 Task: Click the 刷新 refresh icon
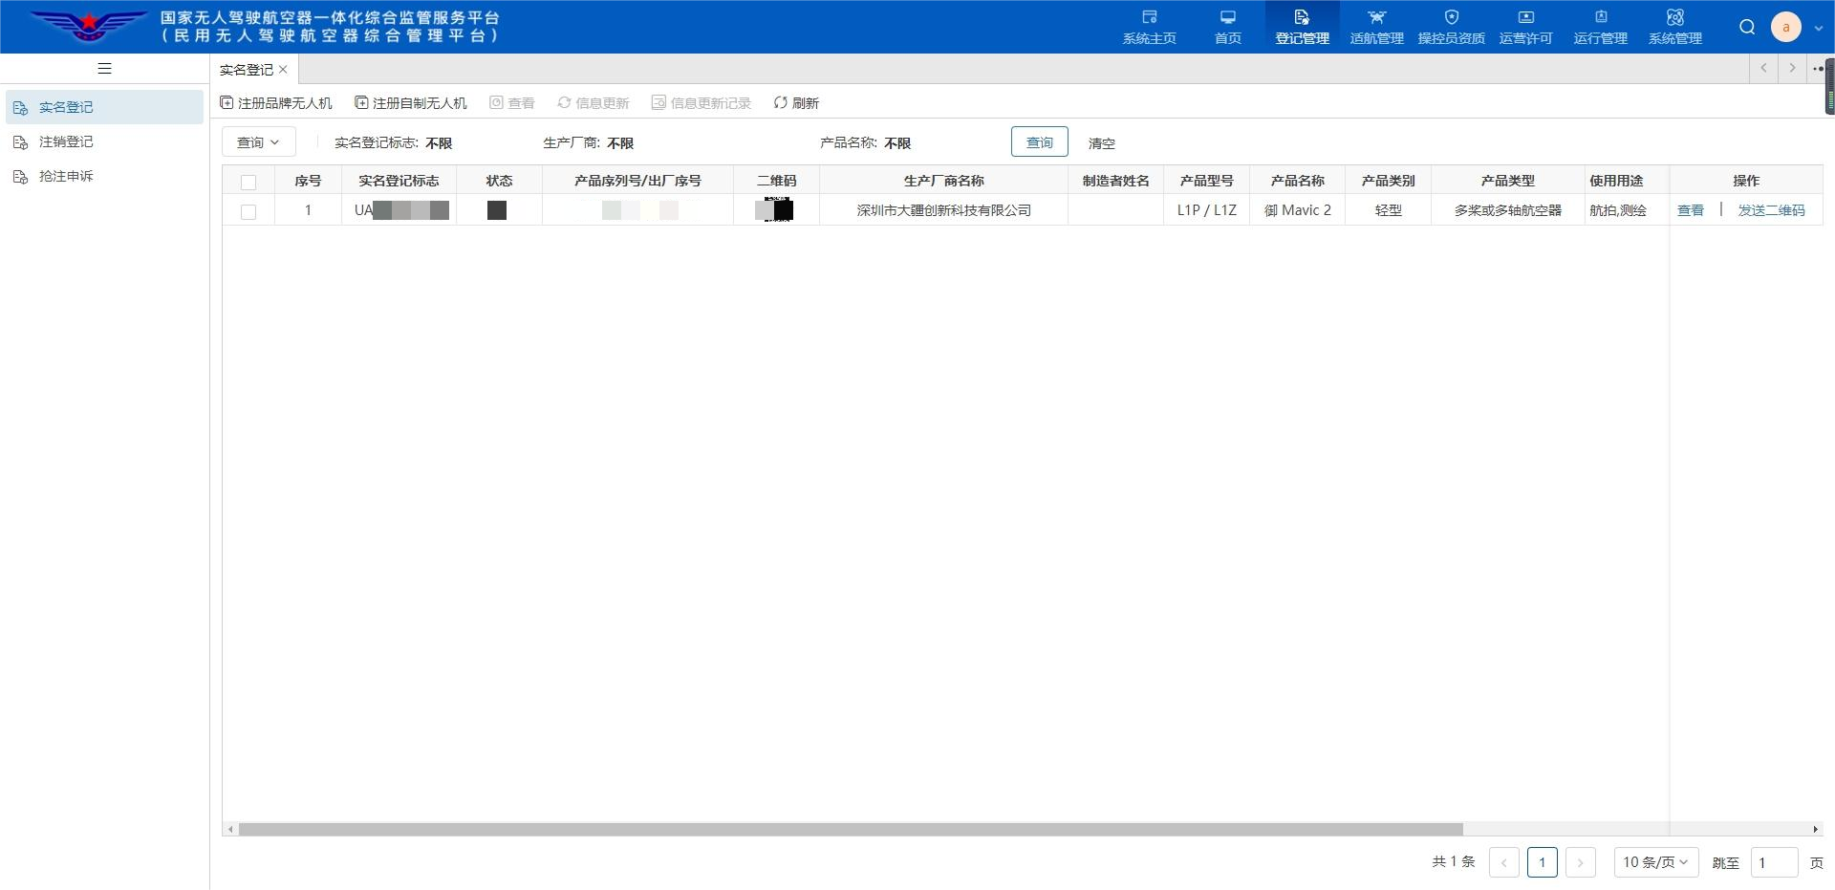coord(796,102)
